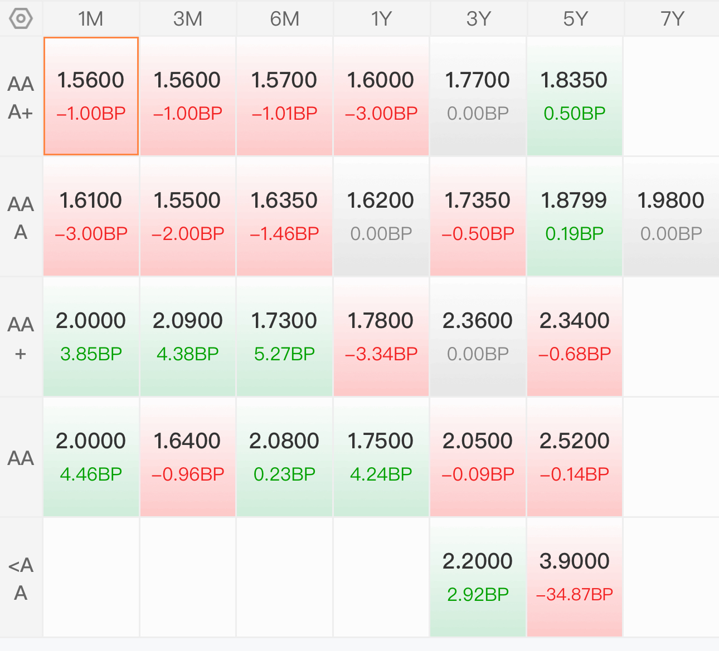This screenshot has width=719, height=651.
Task: Click the AAA+ 1Y cell 1.6000
Action: click(381, 96)
